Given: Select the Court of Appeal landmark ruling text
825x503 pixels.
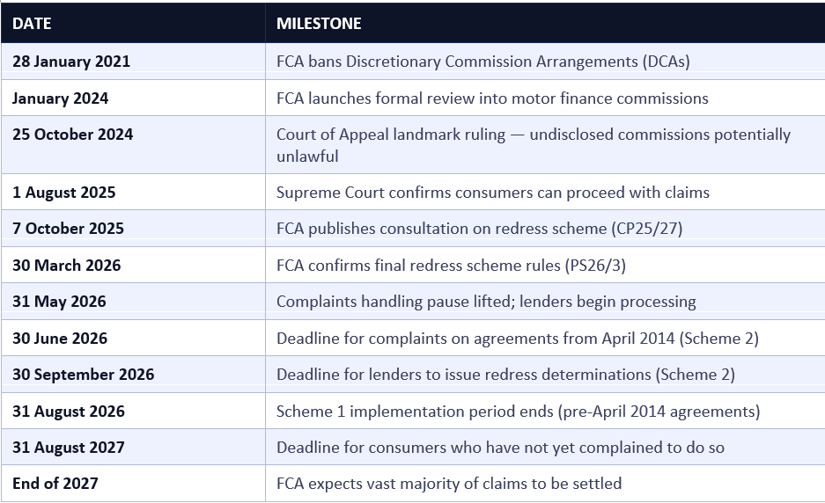Looking at the screenshot, I should point(534,145).
